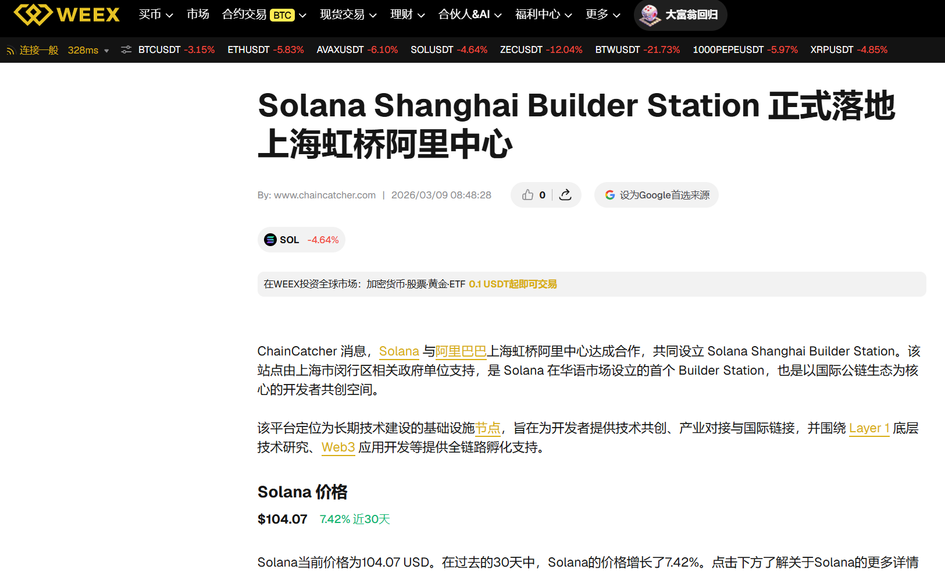Viewport: 945px width, 587px height.
Task: Open connection latency 328ms dropdown
Action: pos(88,50)
